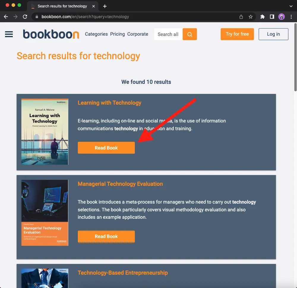297x288 pixels.
Task: Click the orange search magnifier button
Action: pyautogui.click(x=189, y=34)
